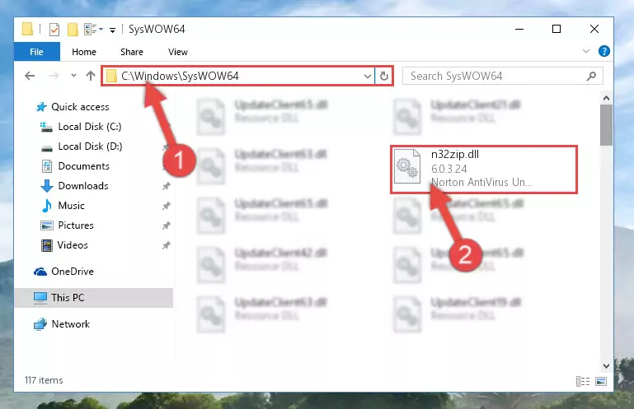Minimize the SysWOW64 window
The width and height of the screenshot is (634, 409).
[x=519, y=29]
